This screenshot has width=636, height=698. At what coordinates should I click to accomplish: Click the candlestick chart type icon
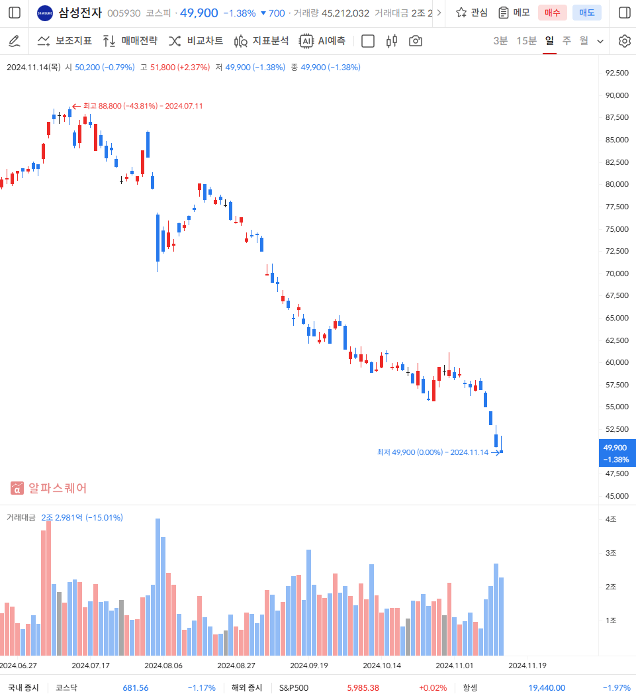[391, 41]
